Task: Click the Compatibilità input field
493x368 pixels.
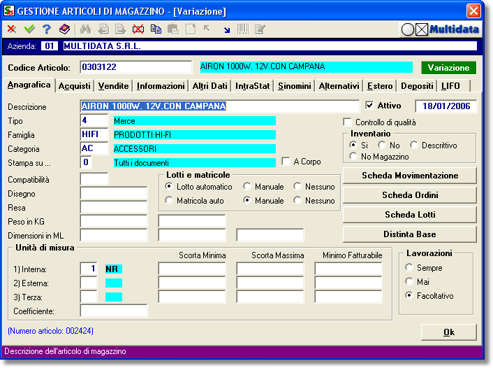Action: 94,179
